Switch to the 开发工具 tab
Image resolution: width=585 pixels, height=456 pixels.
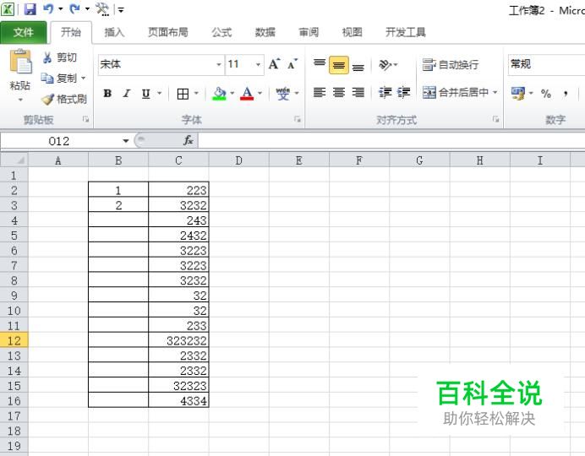click(x=406, y=32)
